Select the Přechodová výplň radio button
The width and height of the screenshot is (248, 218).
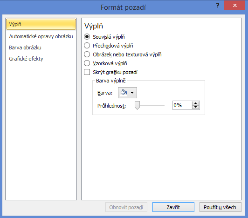point(87,46)
